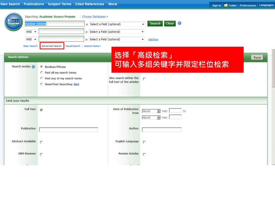This screenshot has width=275, height=206.
Task: Click Academic Source Premier database name
Action: [57, 17]
